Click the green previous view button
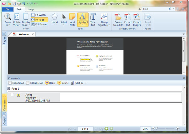189x134 pixels. [106, 129]
